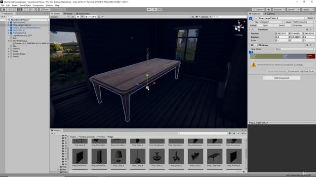Select the custom editor tools icon
The image size is (316, 177).
36,9
